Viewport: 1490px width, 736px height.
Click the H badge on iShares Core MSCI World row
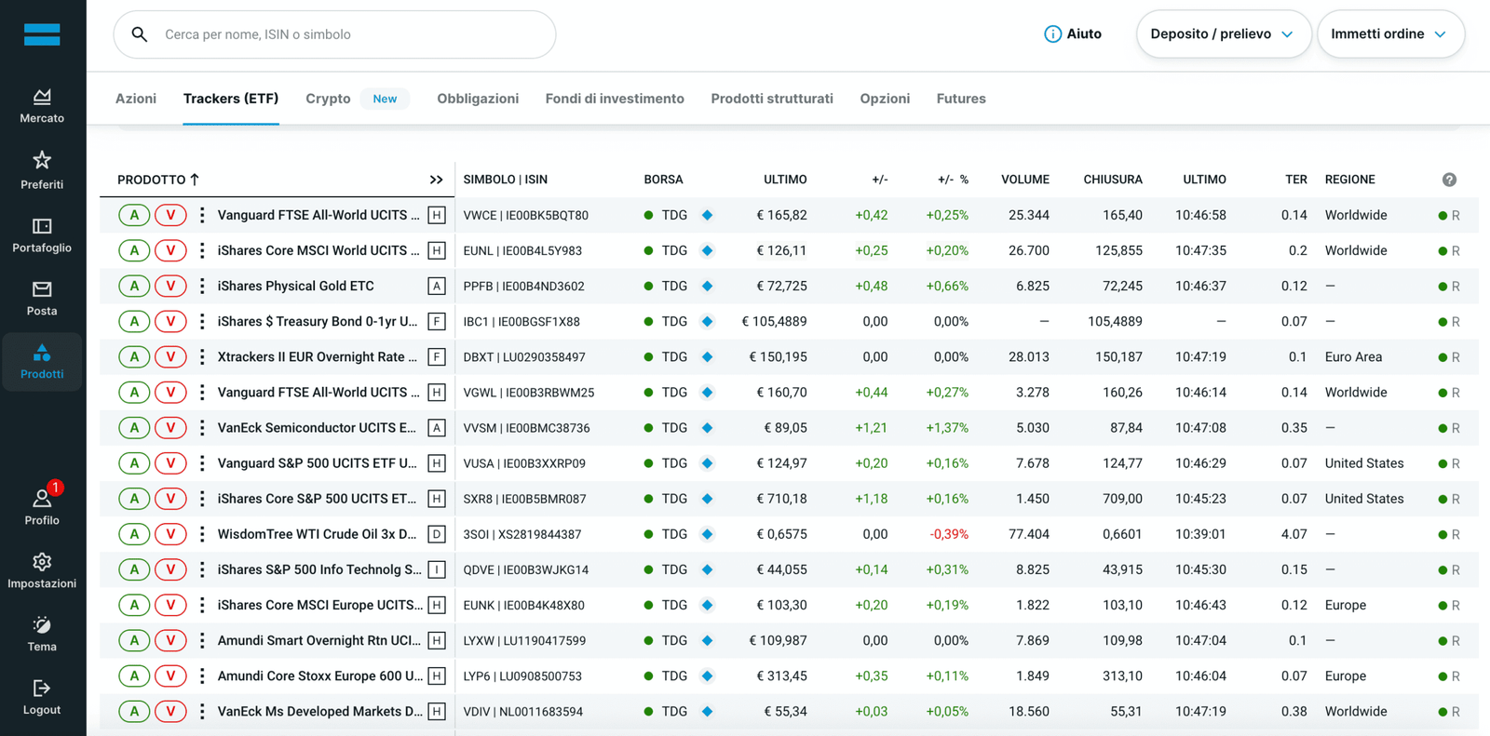pos(436,251)
